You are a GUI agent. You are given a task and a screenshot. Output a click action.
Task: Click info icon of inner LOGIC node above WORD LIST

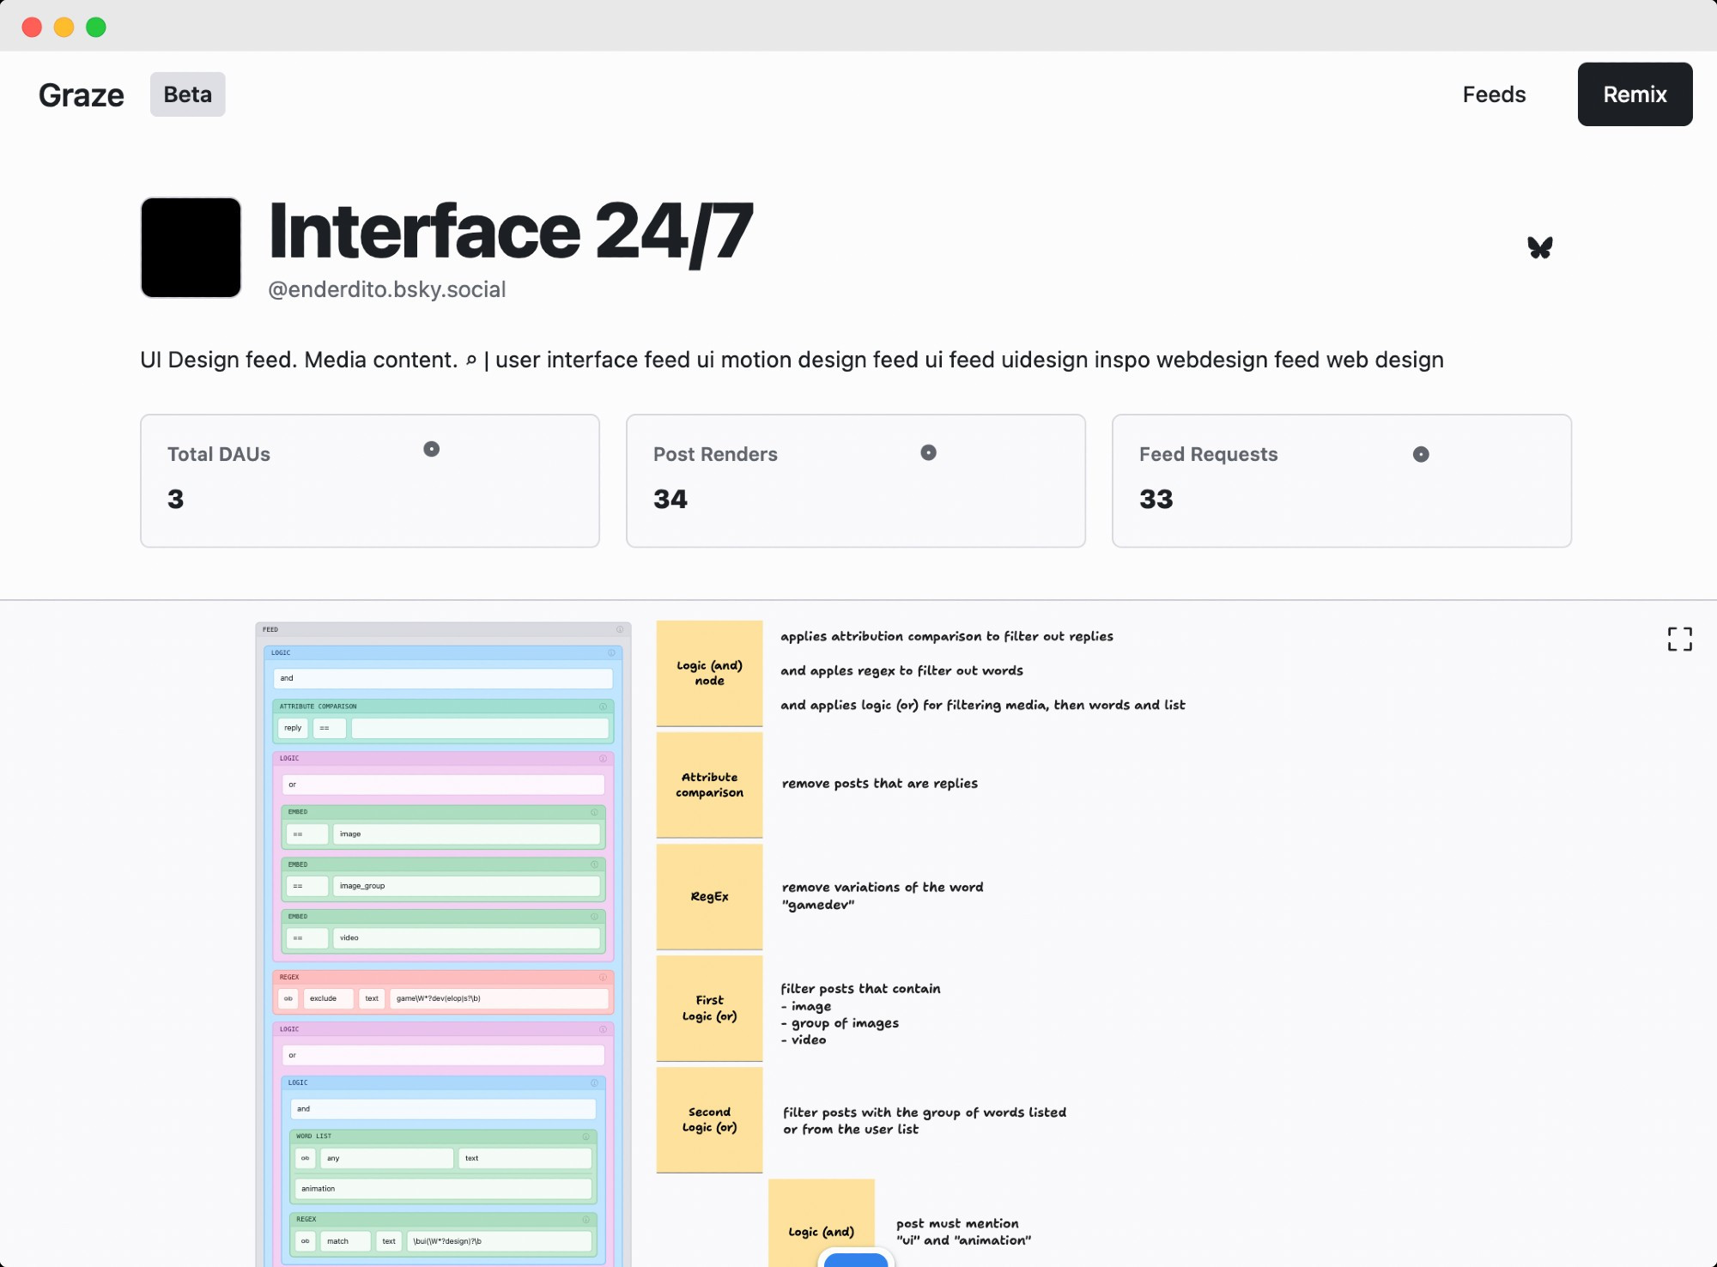594,1083
